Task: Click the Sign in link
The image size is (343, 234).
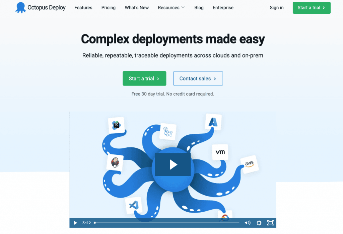Action: tap(277, 8)
